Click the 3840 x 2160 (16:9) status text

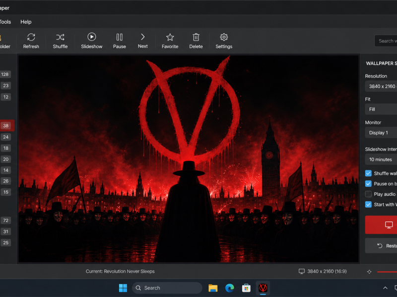(327, 271)
